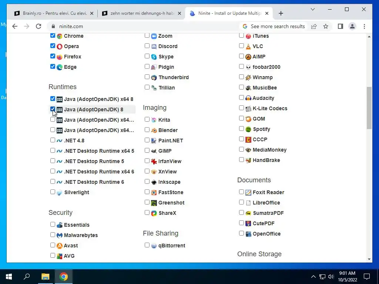379x284 pixels.
Task: Click the Malwarebytes icon
Action: pyautogui.click(x=60, y=235)
